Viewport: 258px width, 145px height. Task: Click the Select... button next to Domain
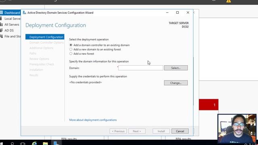176,68
